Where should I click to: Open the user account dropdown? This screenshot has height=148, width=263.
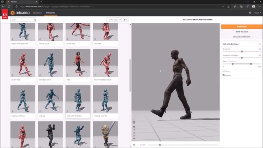[258, 13]
